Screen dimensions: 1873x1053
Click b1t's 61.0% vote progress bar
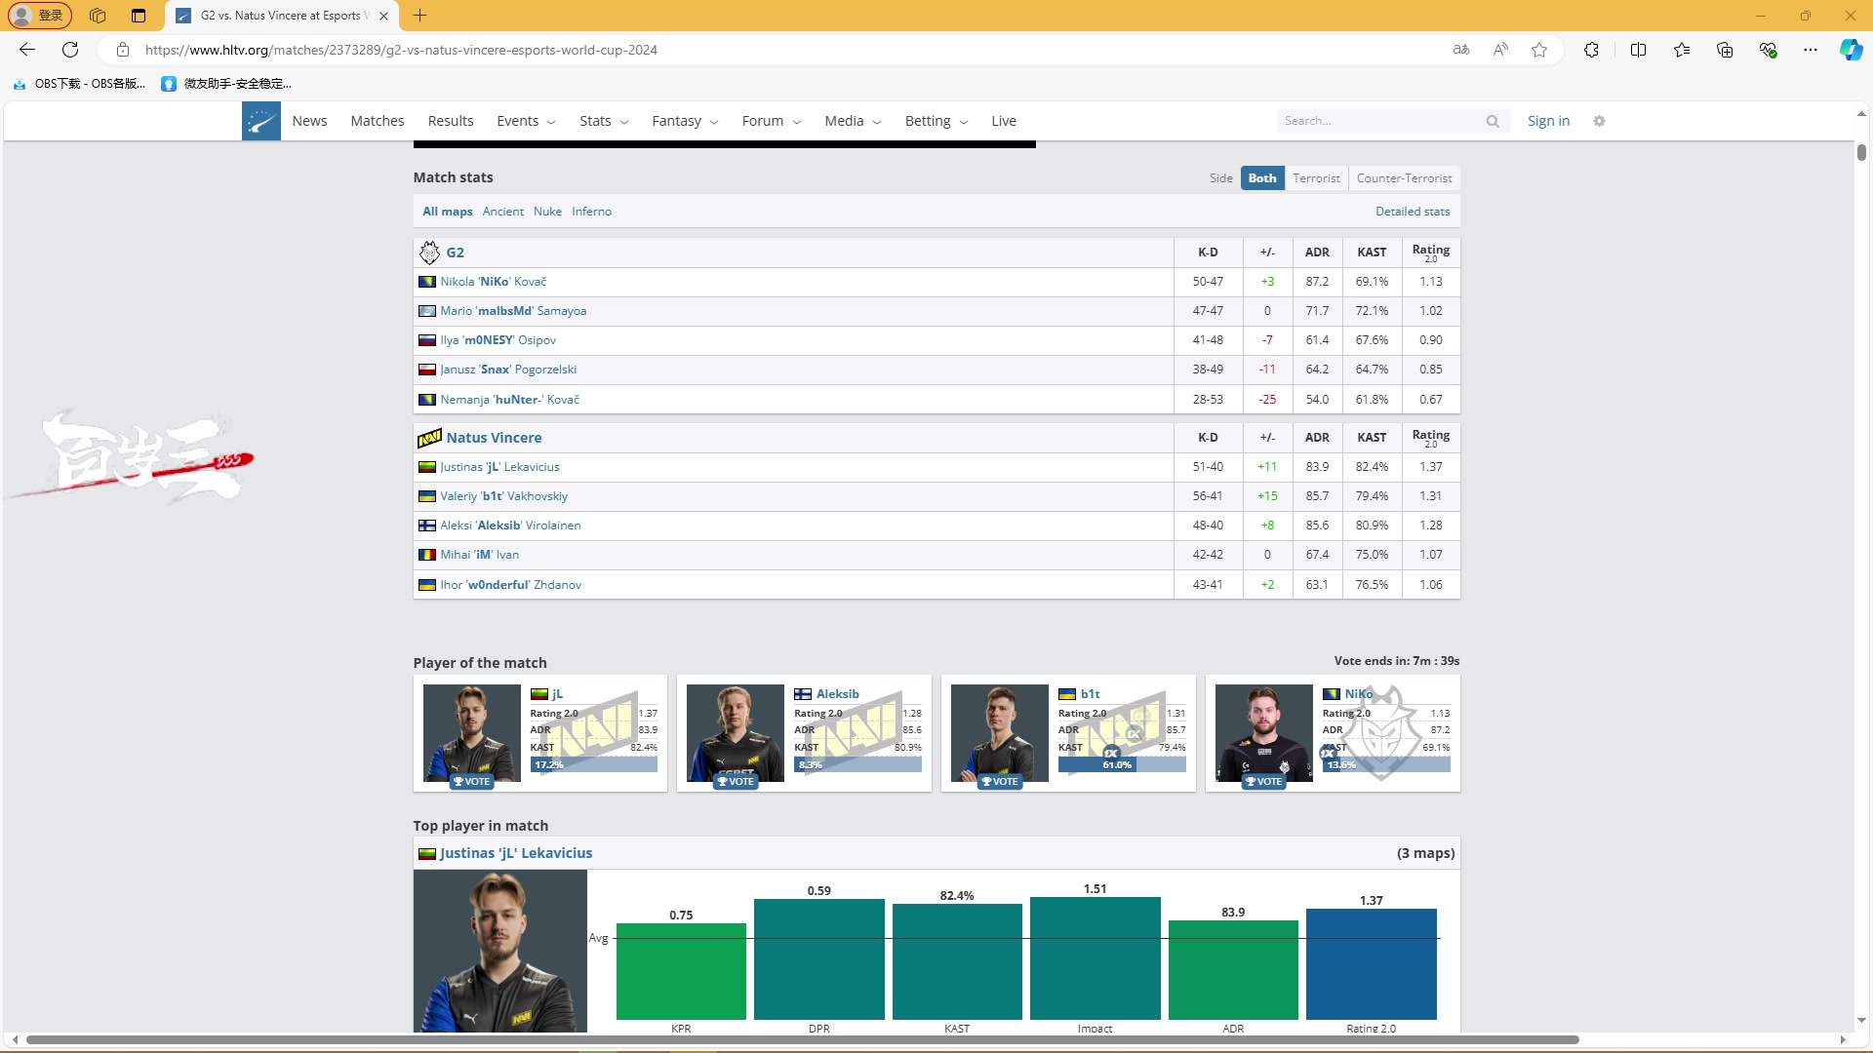(x=1122, y=765)
